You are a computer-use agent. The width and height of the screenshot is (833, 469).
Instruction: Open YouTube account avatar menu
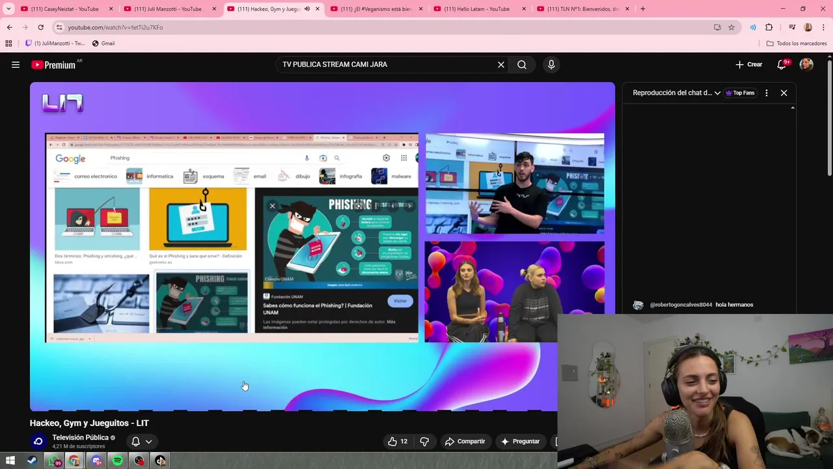(806, 64)
